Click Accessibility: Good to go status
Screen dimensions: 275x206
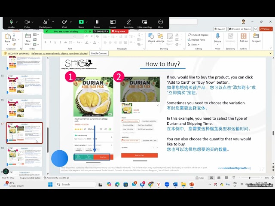click(56, 178)
